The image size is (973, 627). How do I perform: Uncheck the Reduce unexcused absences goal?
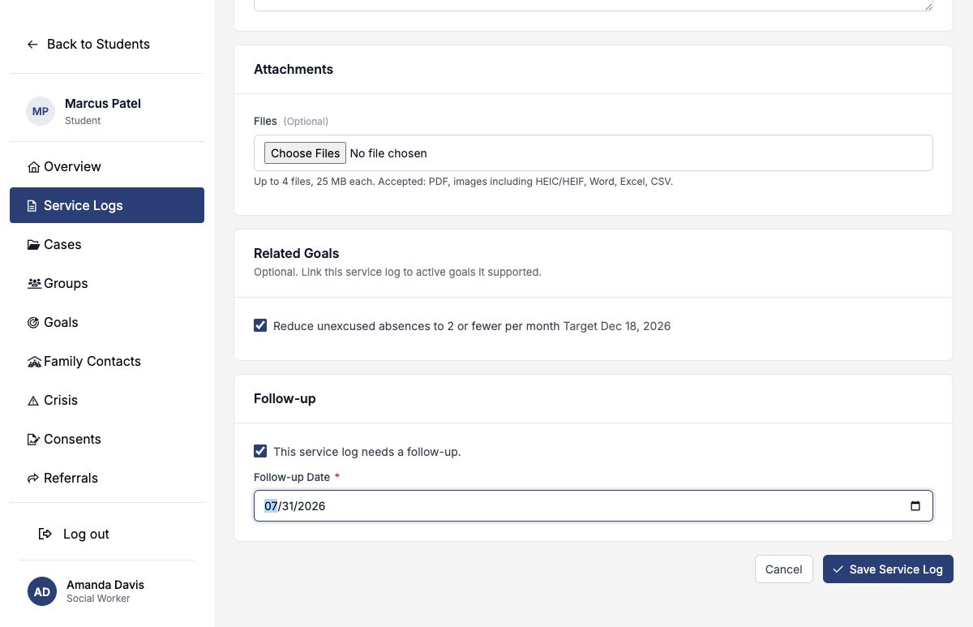pos(260,325)
